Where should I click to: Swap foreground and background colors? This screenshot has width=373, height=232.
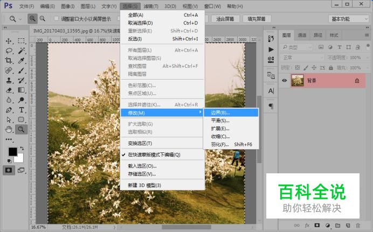coord(22,149)
